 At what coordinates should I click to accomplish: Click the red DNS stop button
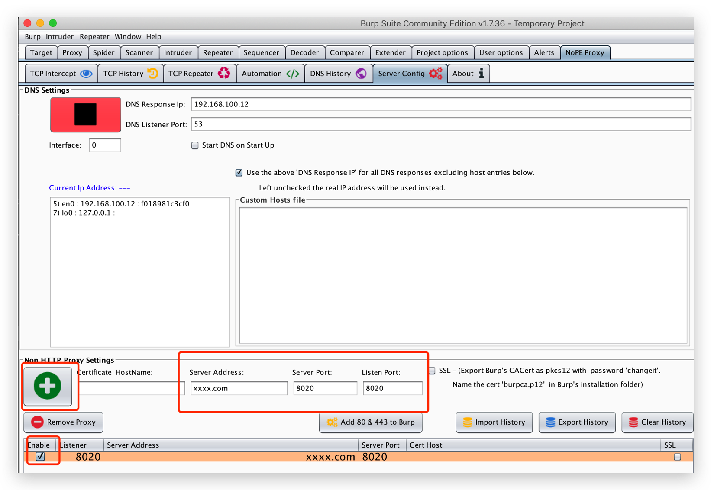click(85, 114)
